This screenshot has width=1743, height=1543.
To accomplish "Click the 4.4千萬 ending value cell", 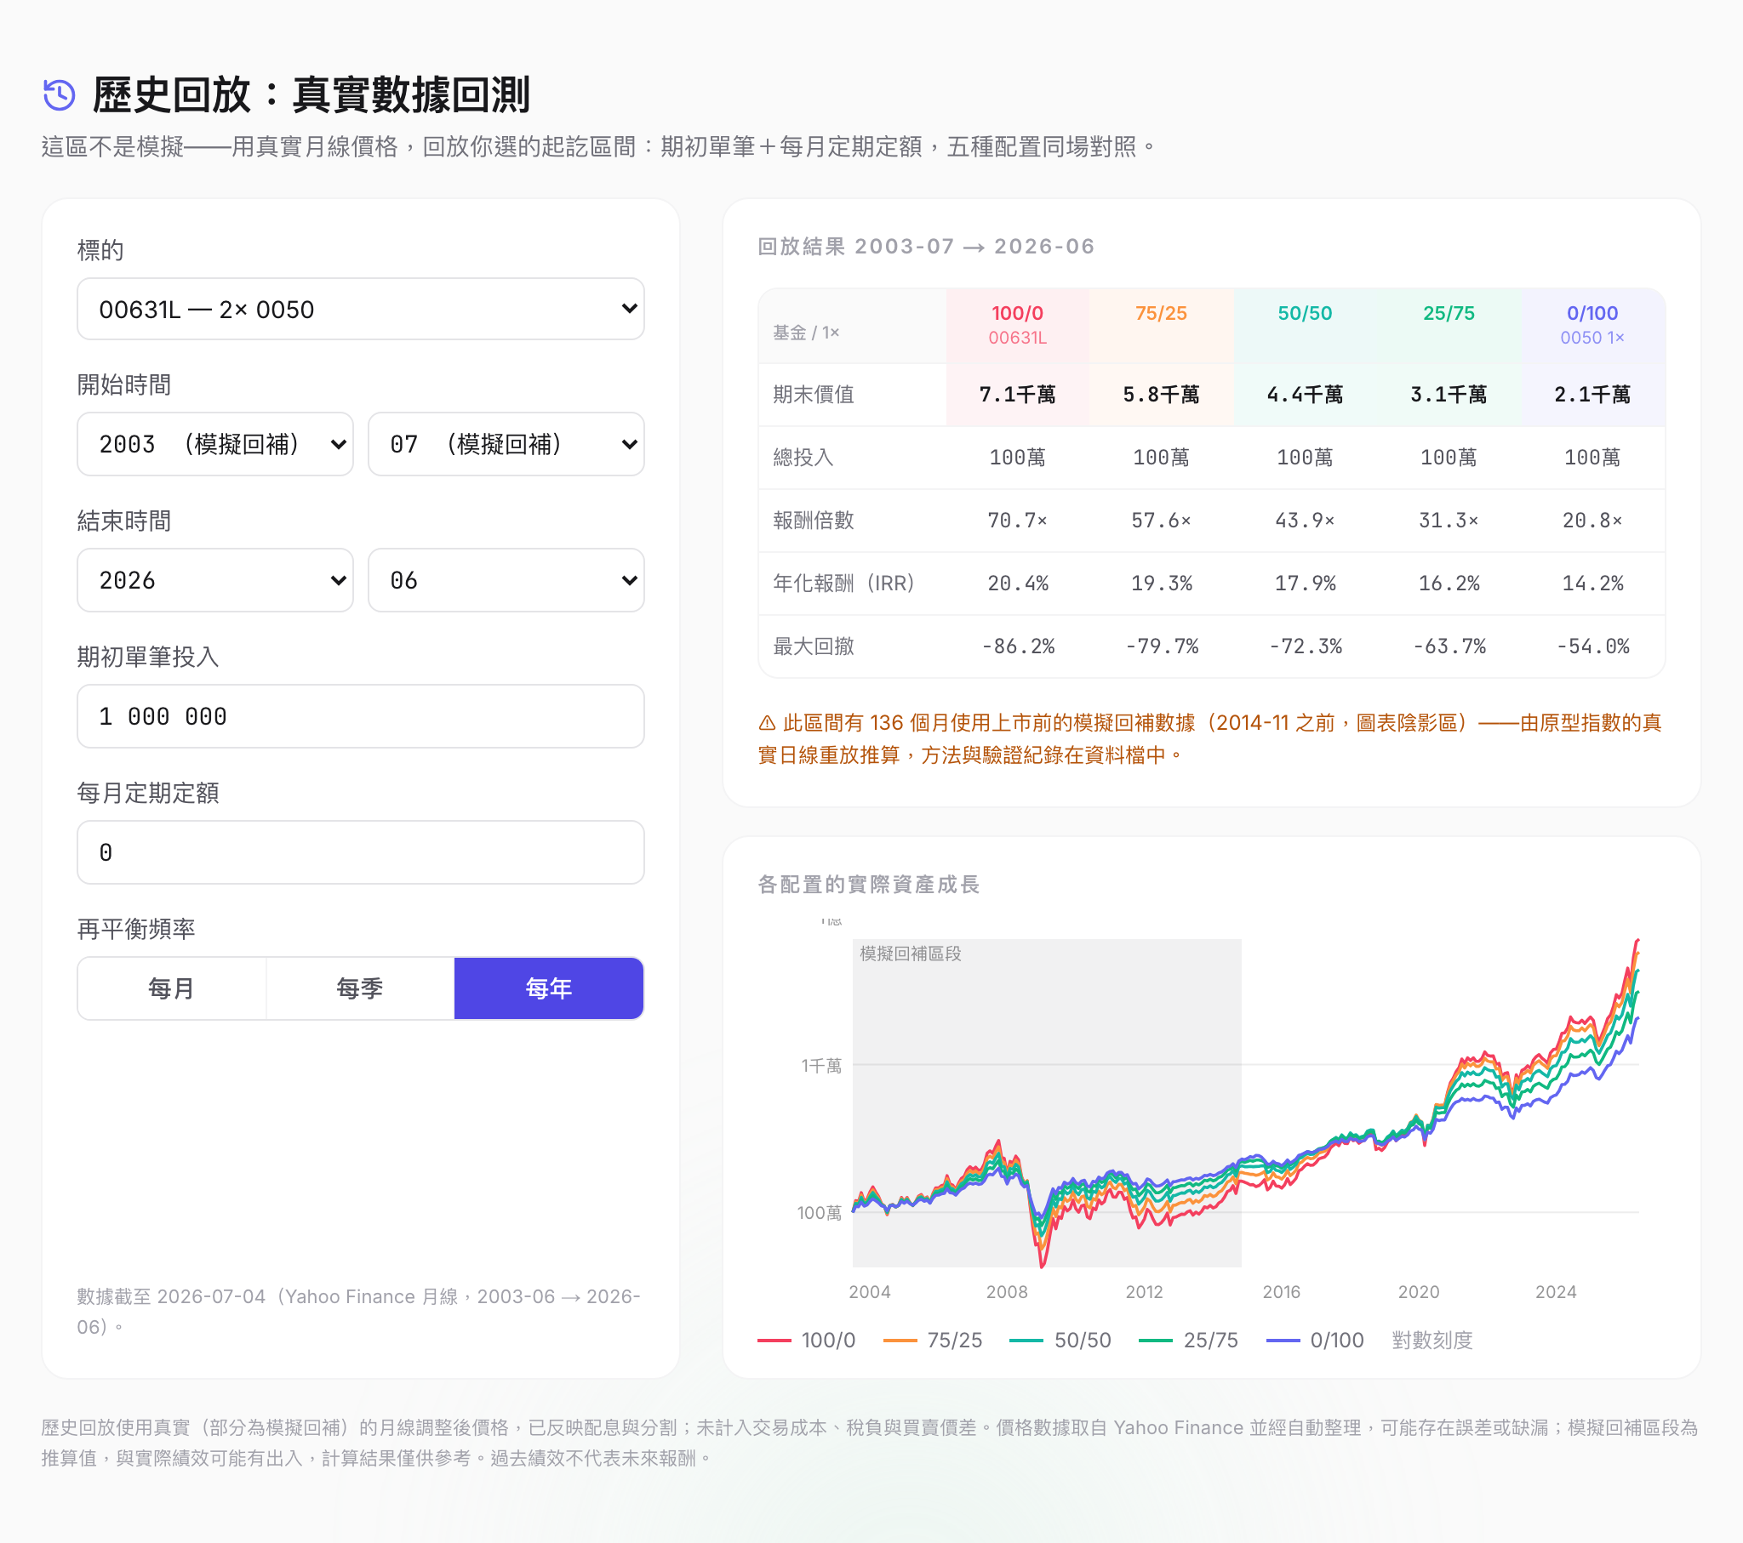I will pos(1305,395).
